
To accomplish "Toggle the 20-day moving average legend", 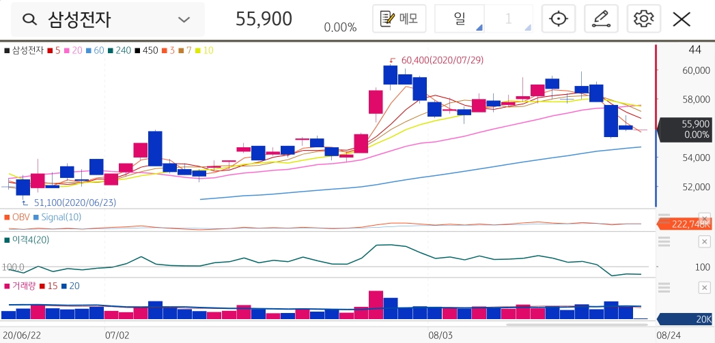I will coord(73,50).
